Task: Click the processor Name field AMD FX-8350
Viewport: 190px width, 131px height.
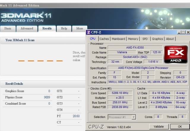Action: [x=135, y=47]
